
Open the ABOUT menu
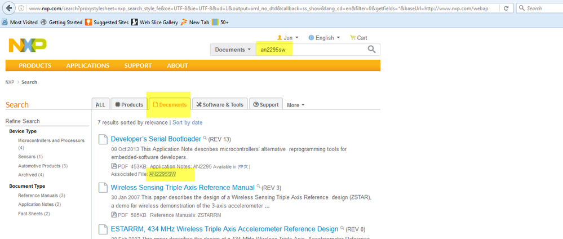178,65
